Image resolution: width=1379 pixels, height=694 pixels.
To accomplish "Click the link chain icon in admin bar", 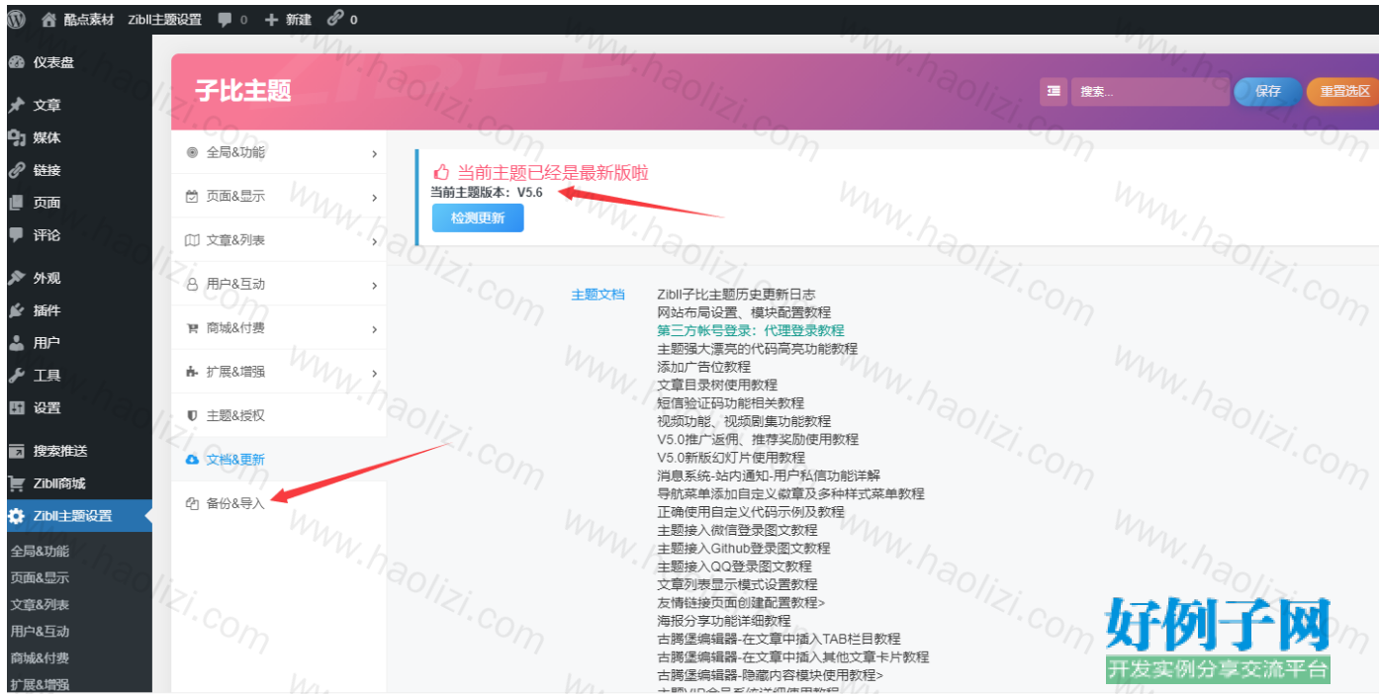I will pos(335,19).
